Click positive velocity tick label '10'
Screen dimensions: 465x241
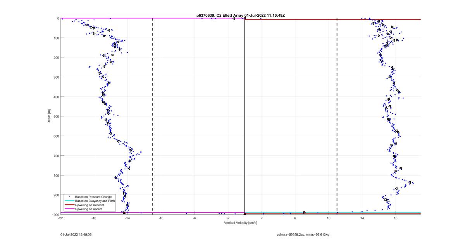pyautogui.click(x=329, y=218)
